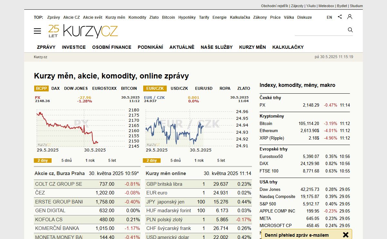Open the Zákony top link
This screenshot has width=387, height=239.
pyautogui.click(x=260, y=17)
